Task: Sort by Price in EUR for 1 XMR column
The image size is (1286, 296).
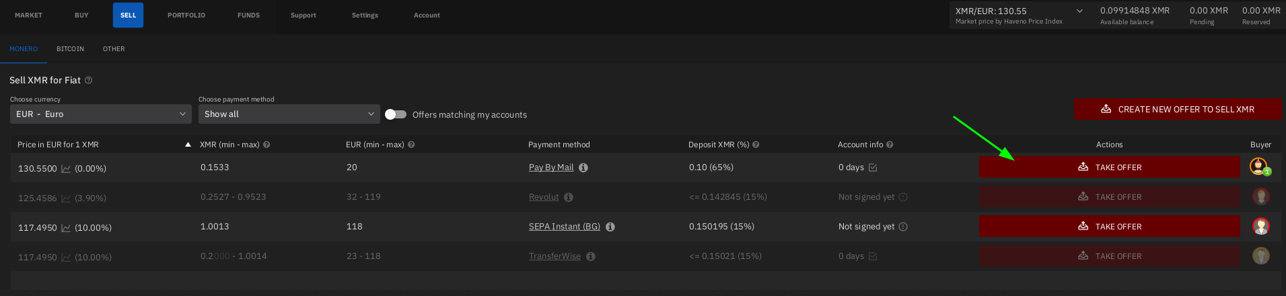Action: point(58,145)
